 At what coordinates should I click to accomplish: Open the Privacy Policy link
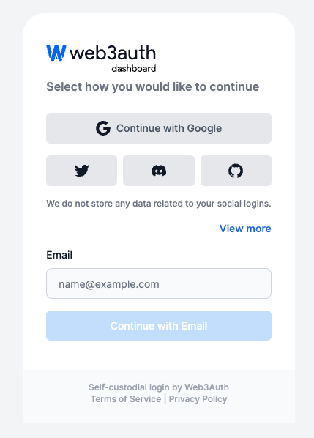click(x=198, y=399)
